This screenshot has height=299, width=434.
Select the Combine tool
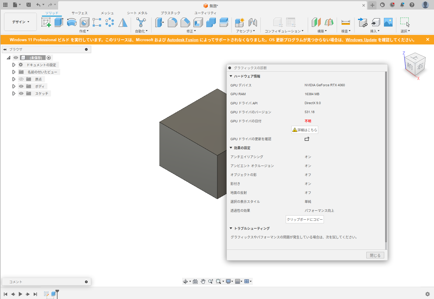click(x=211, y=22)
